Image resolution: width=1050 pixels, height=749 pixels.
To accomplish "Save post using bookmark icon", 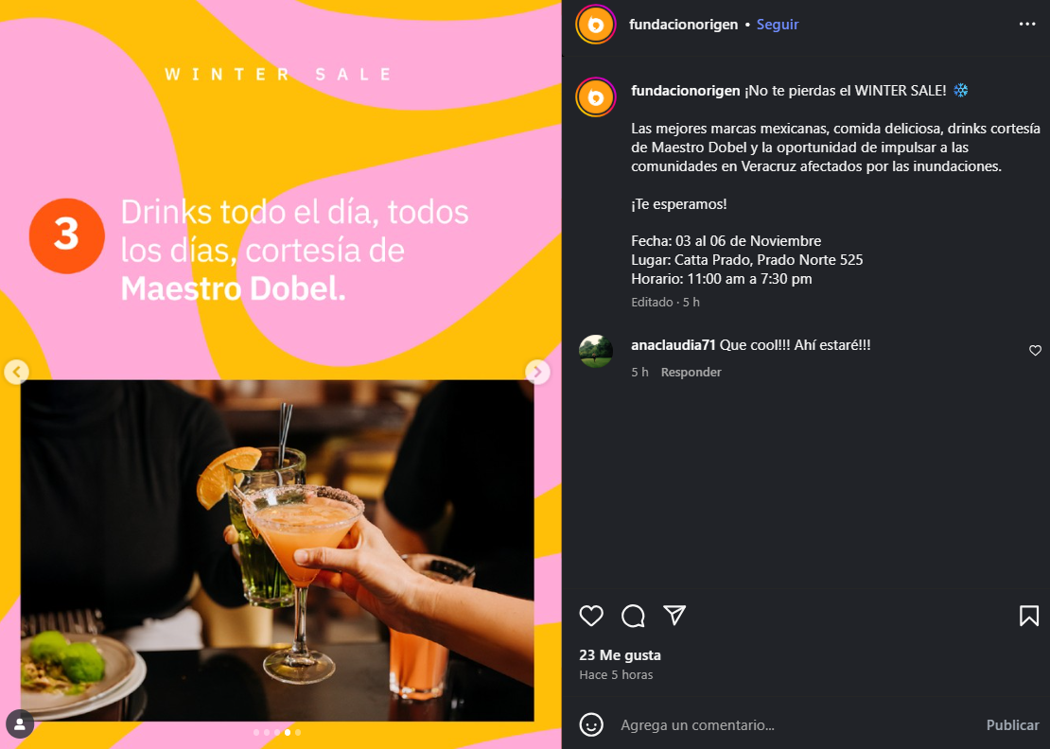I will point(1028,615).
